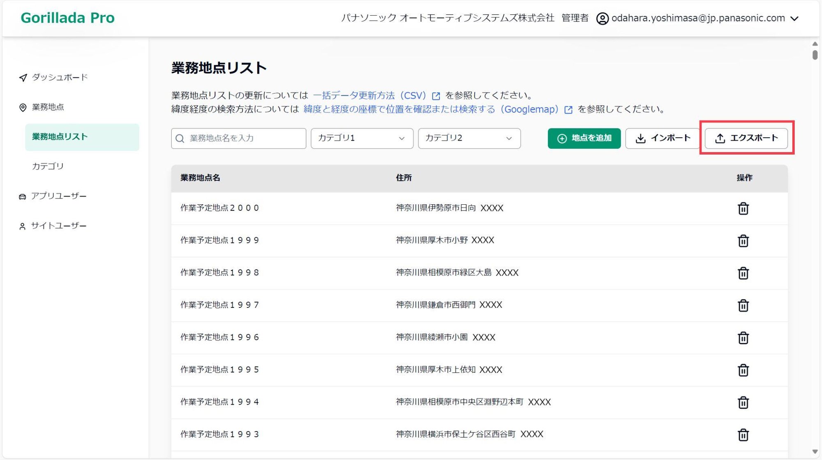Click the アプリユーザー car icon
Screen dimensions: 822x460
23,196
